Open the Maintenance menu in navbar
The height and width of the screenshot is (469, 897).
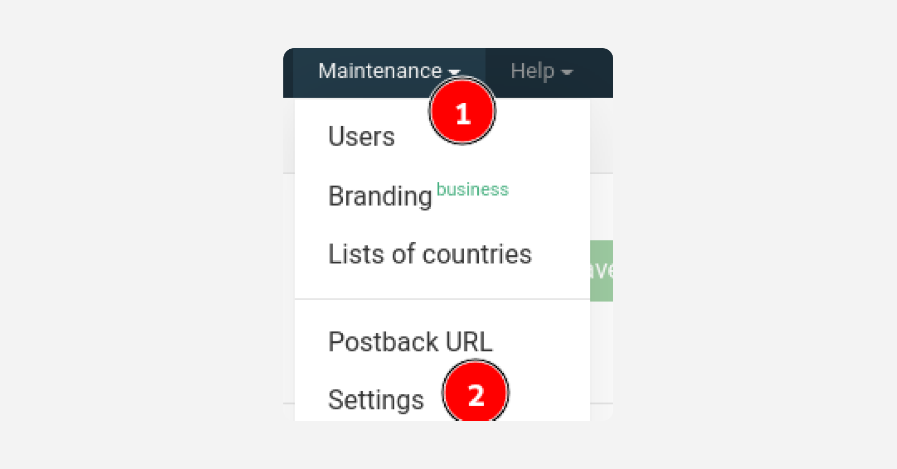[389, 72]
